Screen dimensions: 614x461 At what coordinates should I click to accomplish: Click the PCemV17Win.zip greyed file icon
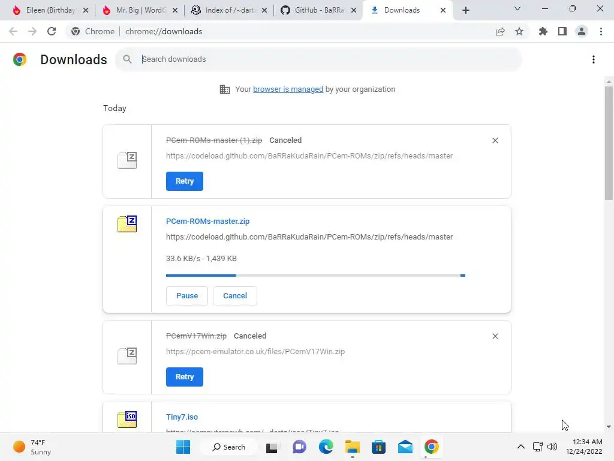[127, 356]
